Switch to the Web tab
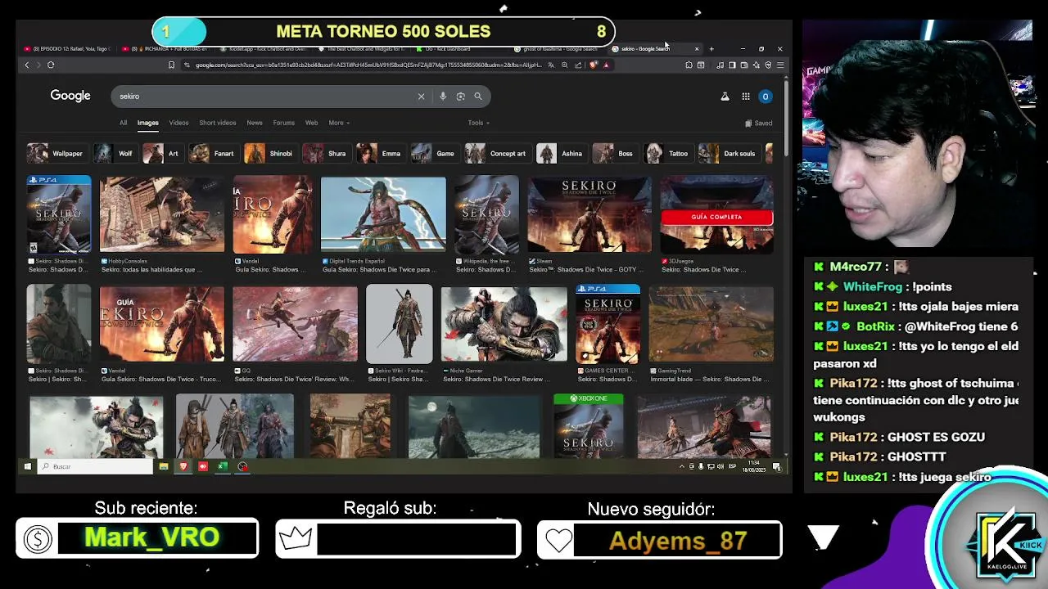Image resolution: width=1048 pixels, height=589 pixels. tap(311, 123)
